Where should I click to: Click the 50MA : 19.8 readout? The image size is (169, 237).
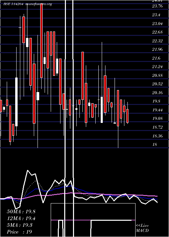(21, 212)
